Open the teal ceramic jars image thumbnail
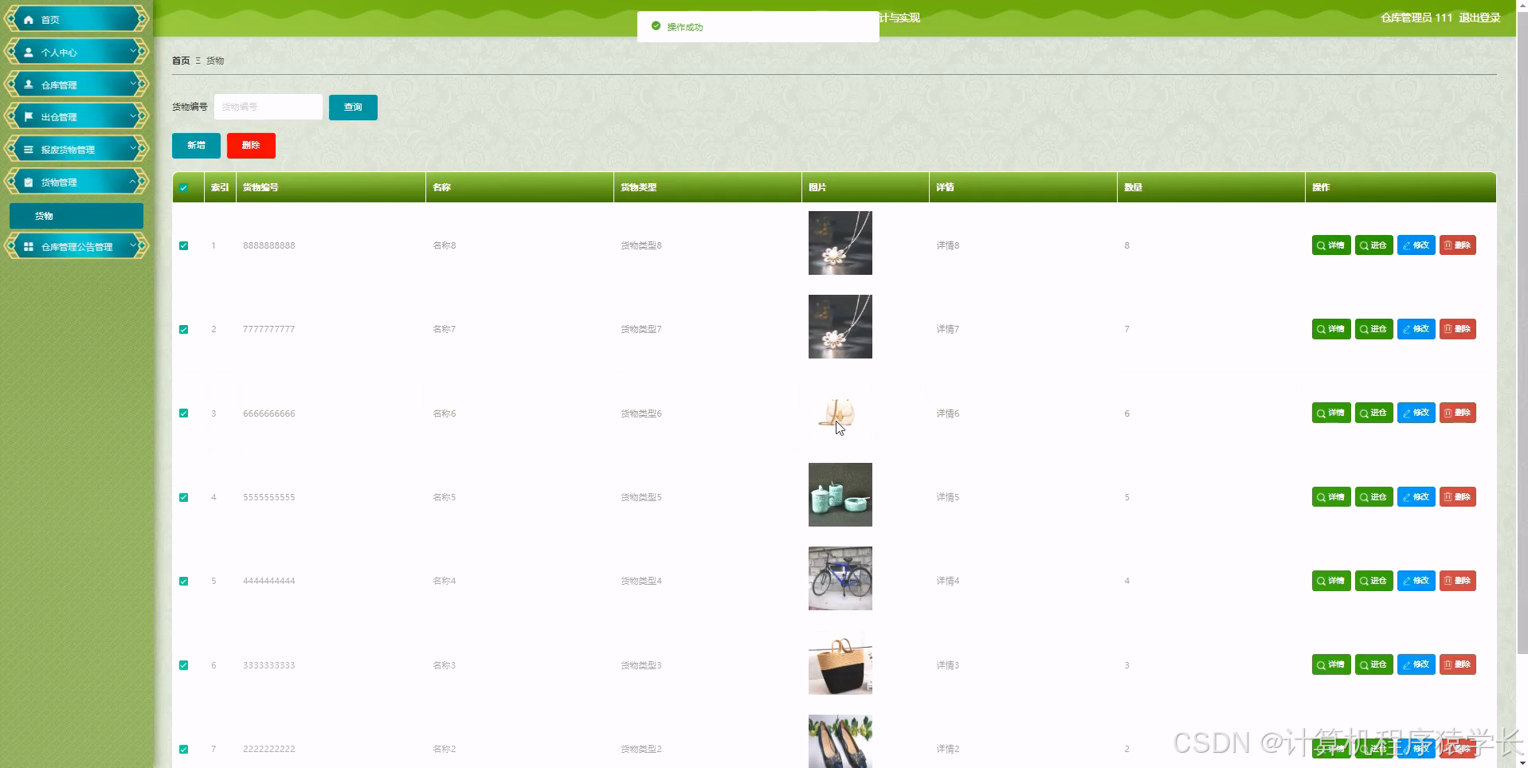The width and height of the screenshot is (1528, 768). point(840,495)
